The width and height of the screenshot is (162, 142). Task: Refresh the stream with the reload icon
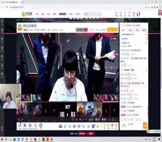click(x=22, y=119)
